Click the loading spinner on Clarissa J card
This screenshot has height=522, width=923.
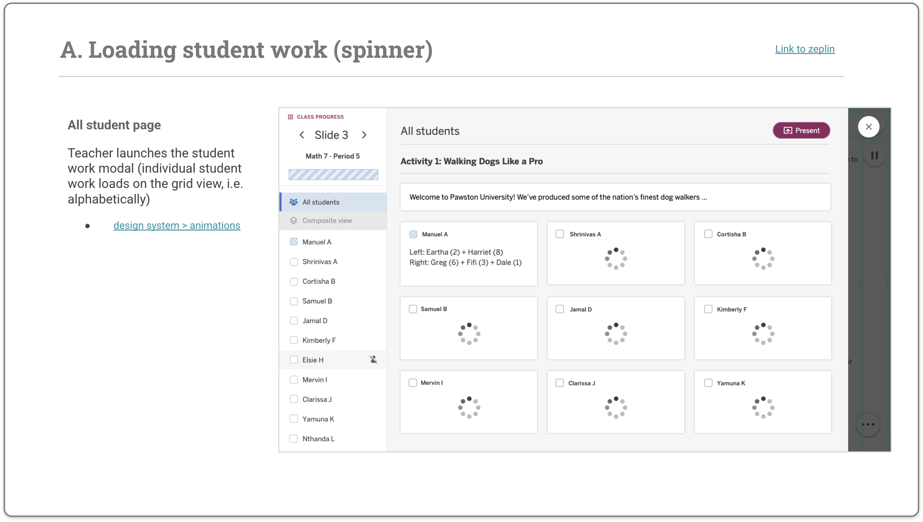(616, 408)
